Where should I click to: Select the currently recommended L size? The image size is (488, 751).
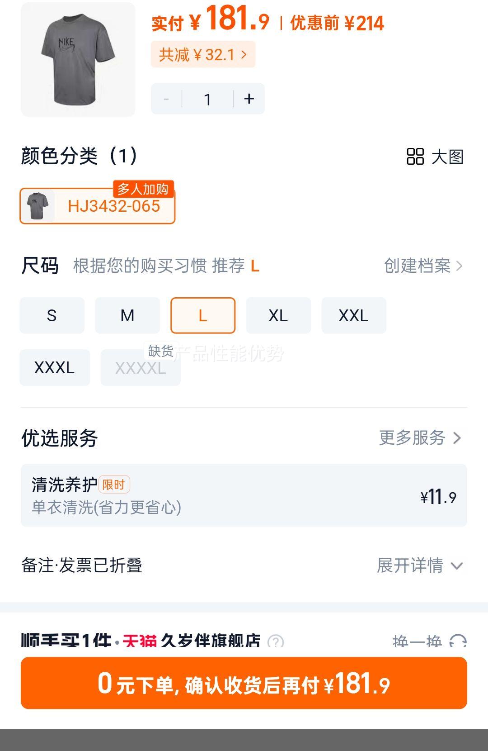(x=203, y=315)
